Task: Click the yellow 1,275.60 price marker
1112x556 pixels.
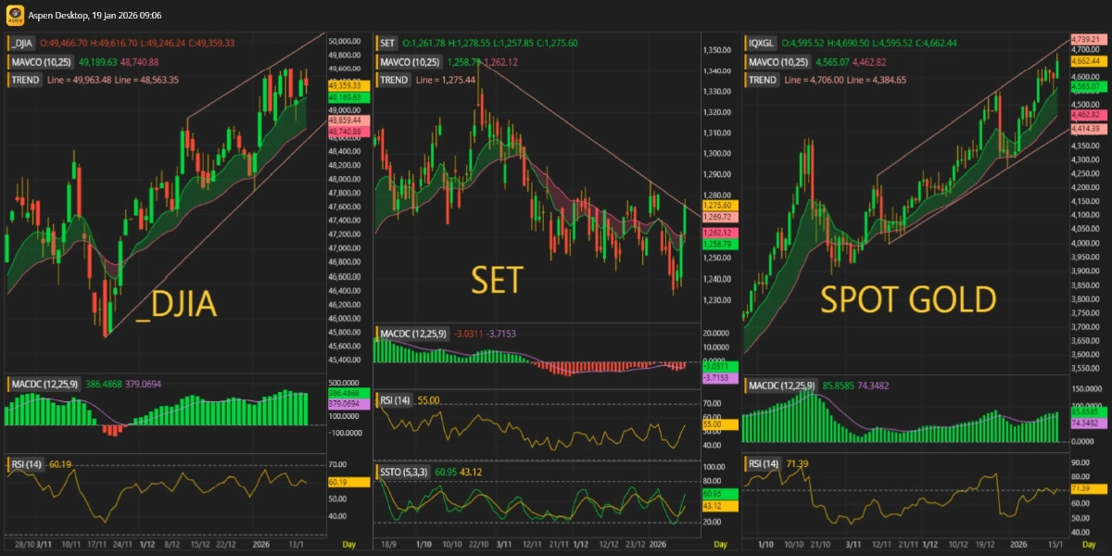Action: coord(717,205)
